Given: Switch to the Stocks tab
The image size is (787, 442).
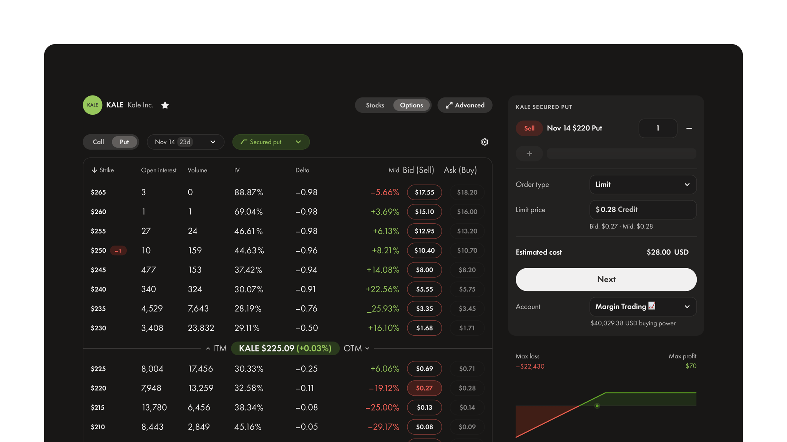Looking at the screenshot, I should click(375, 105).
